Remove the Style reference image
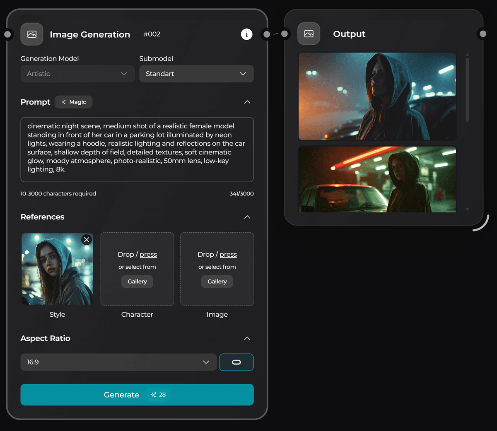 click(x=87, y=240)
